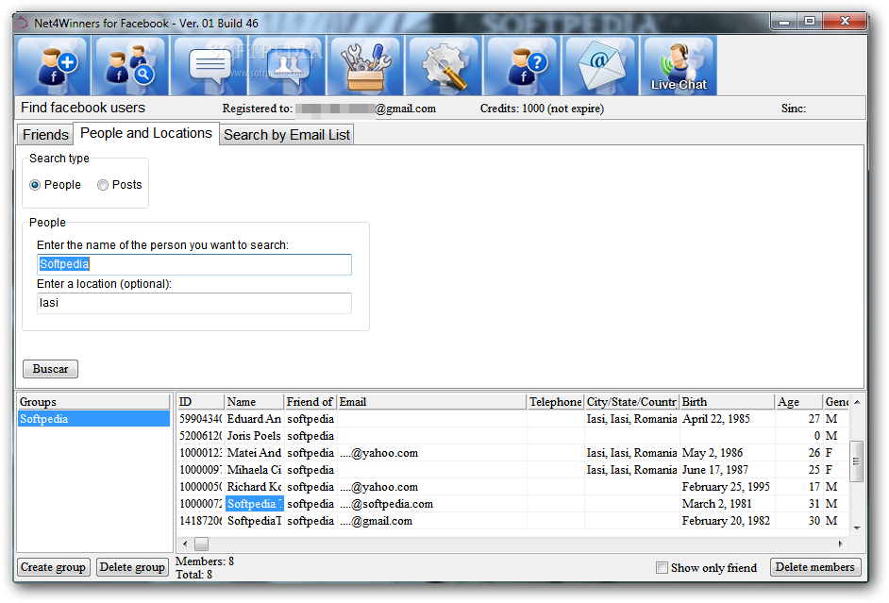Focus the location field containing Iasi
This screenshot has width=889, height=603.
click(x=193, y=303)
